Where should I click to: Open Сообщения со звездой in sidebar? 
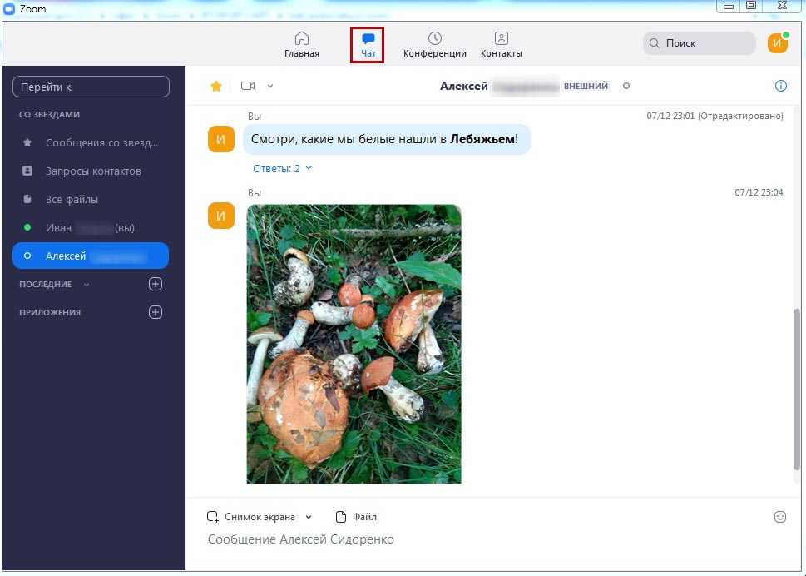tap(101, 142)
